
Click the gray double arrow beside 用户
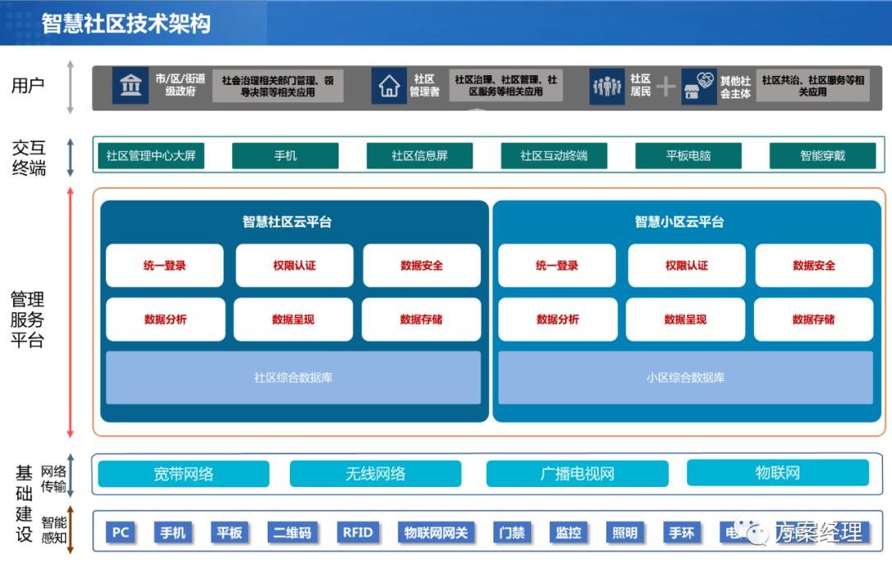pyautogui.click(x=71, y=86)
